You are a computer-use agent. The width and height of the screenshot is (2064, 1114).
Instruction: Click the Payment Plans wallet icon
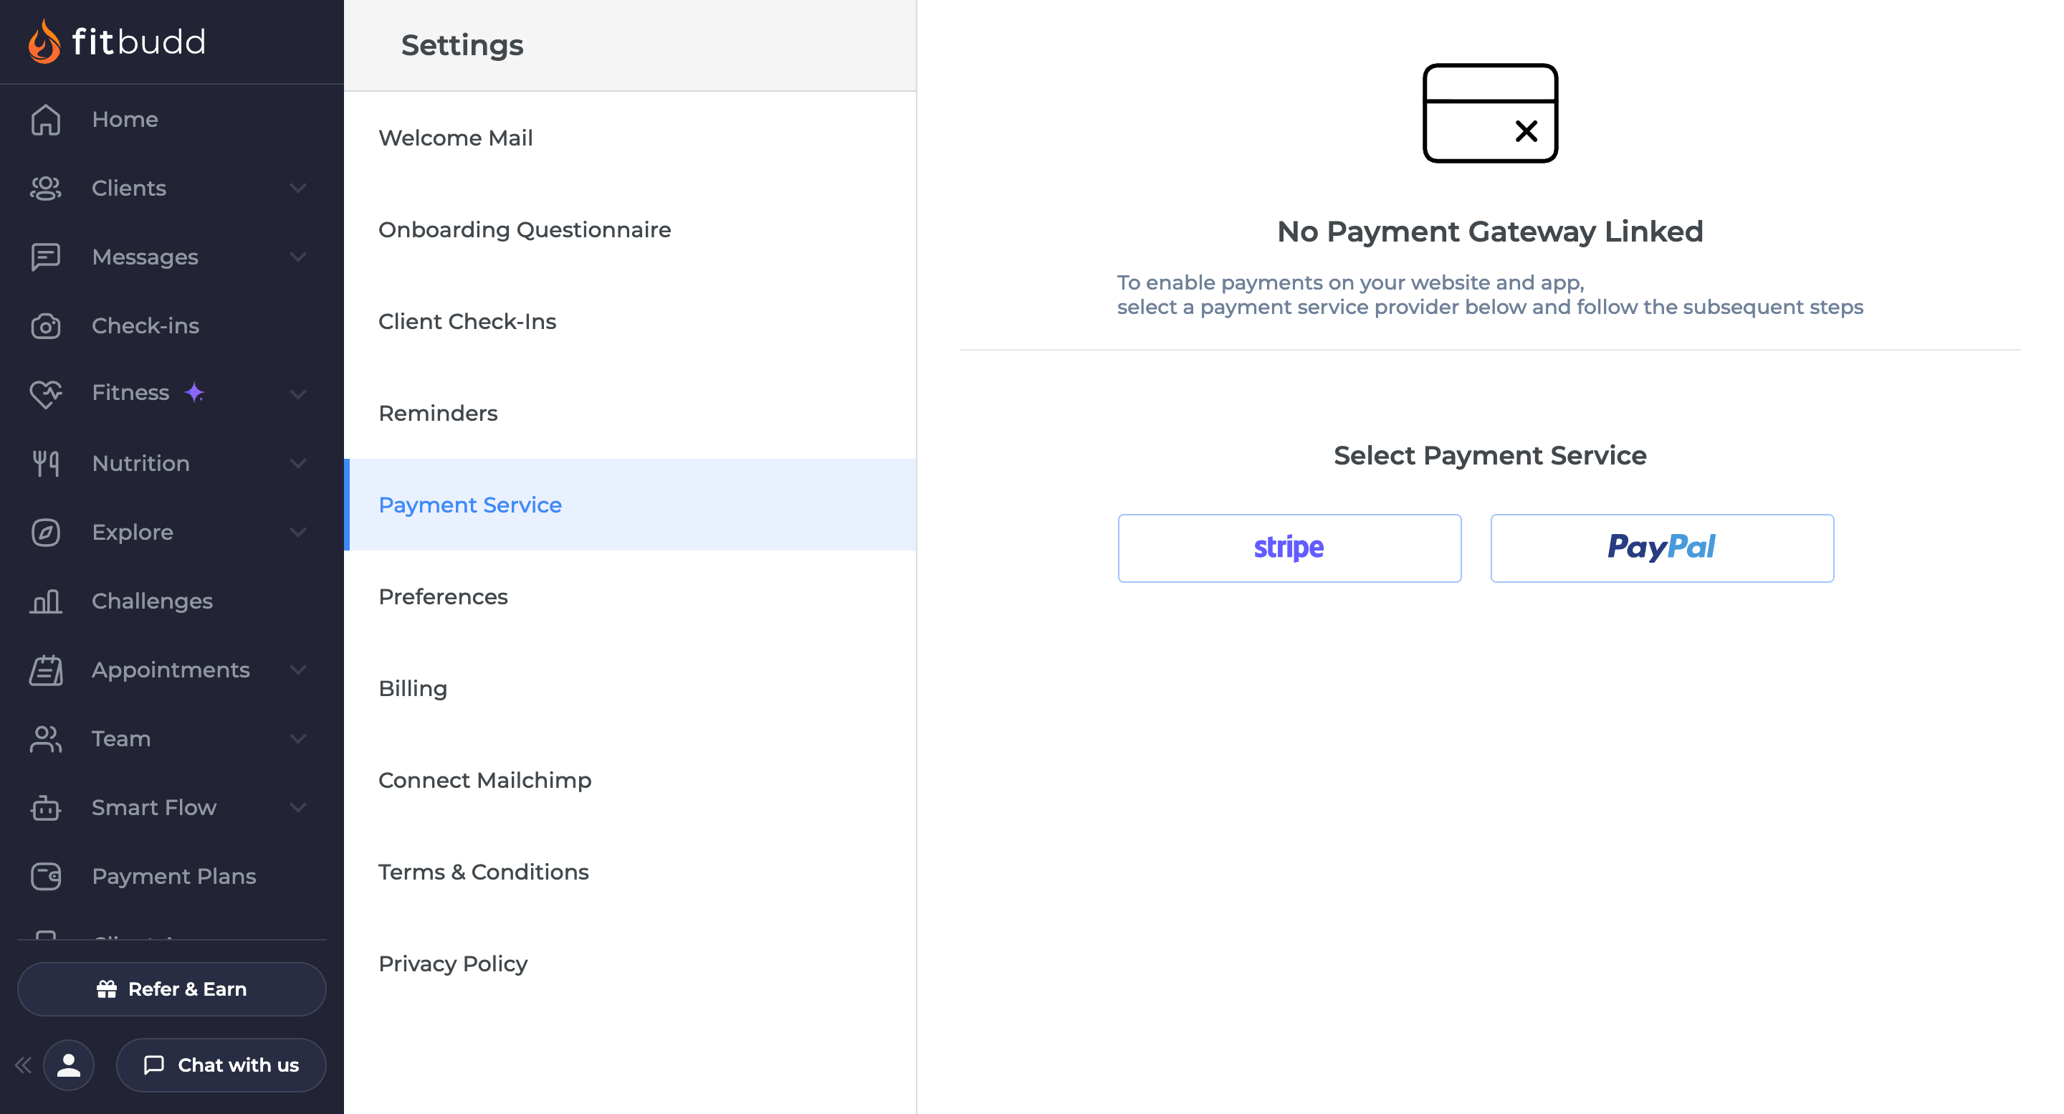(46, 876)
